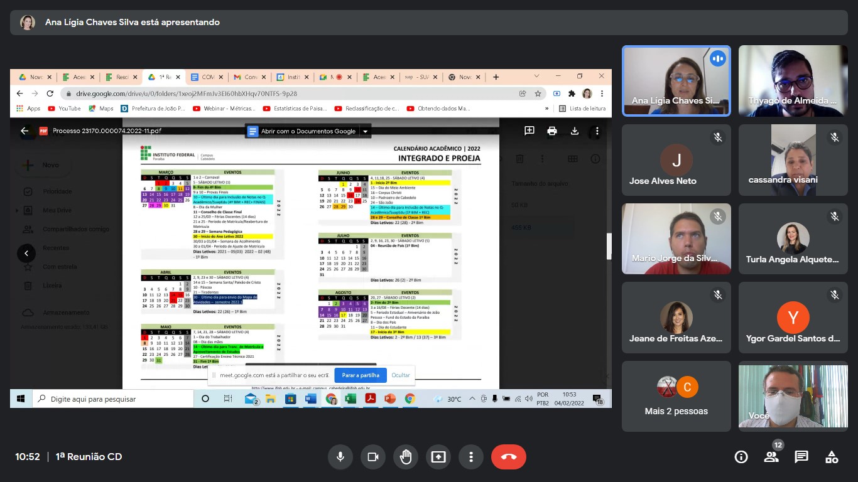Select Ana Lígia Chaves video tile
The width and height of the screenshot is (858, 482).
[x=676, y=80]
